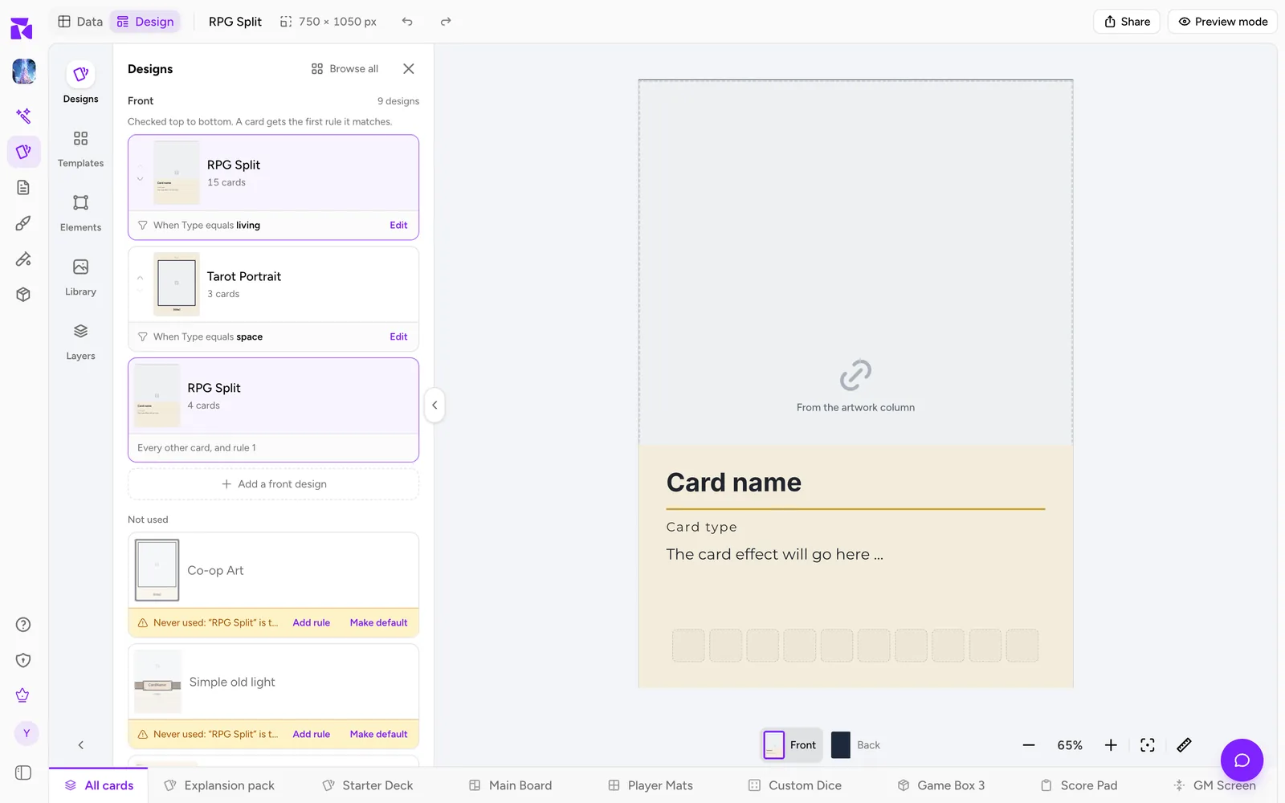Image resolution: width=1285 pixels, height=803 pixels.
Task: Collapse the left sidebar arrow
Action: click(x=80, y=745)
